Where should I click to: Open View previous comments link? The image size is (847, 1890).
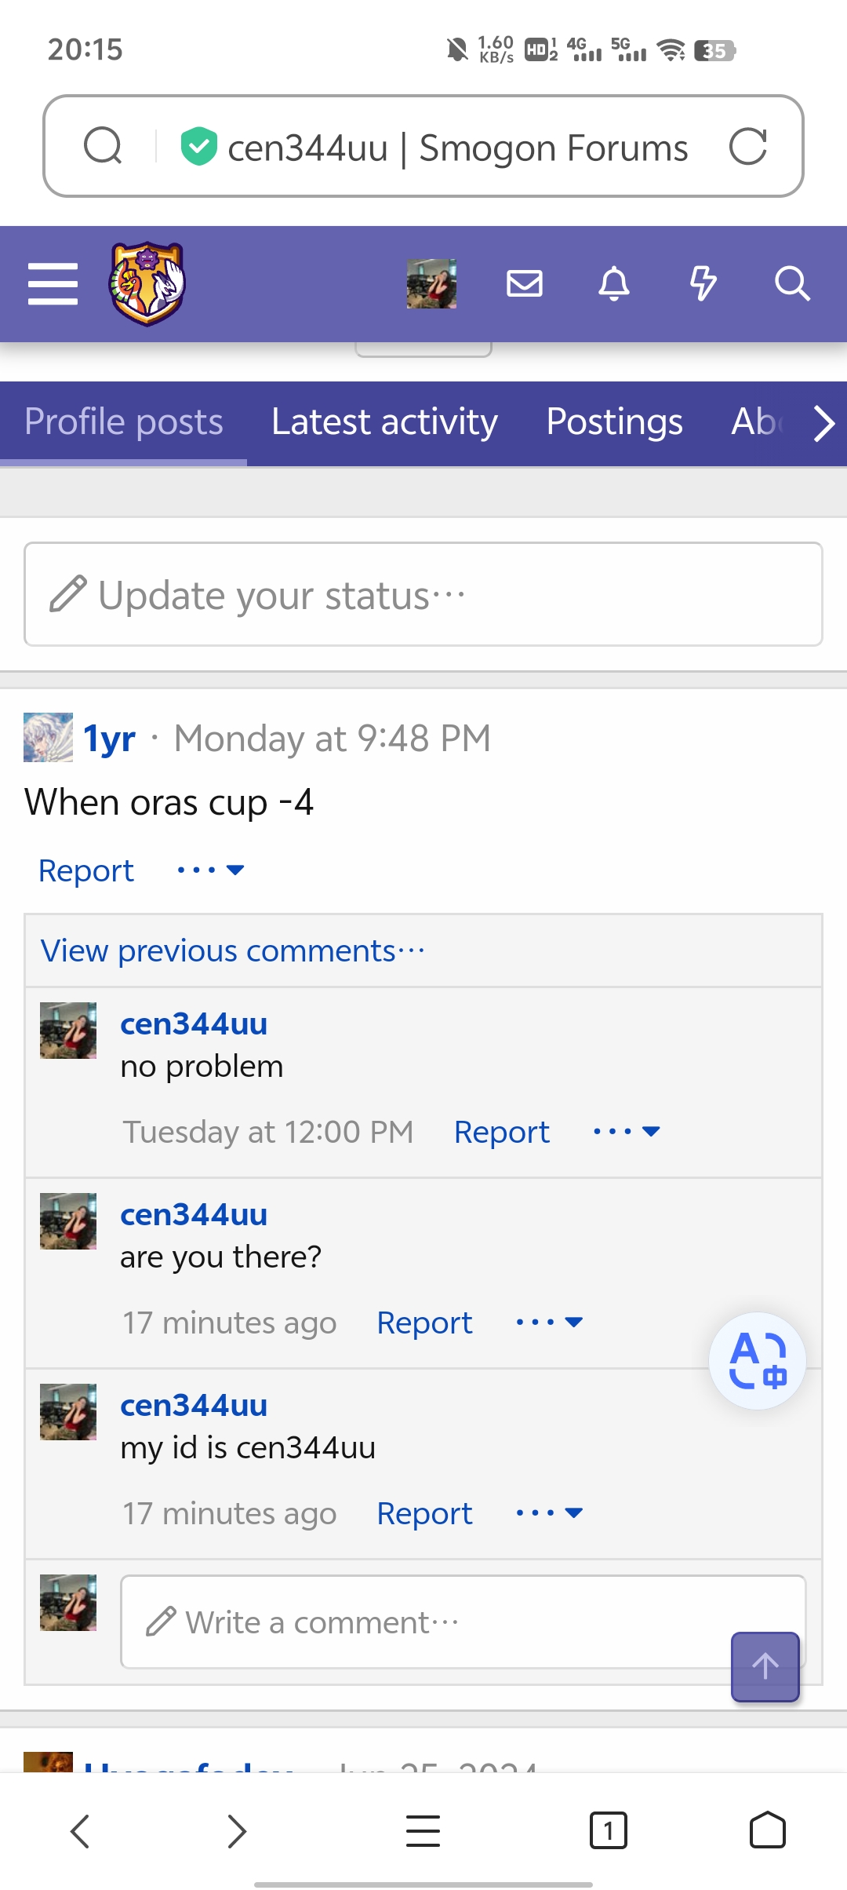pos(233,950)
